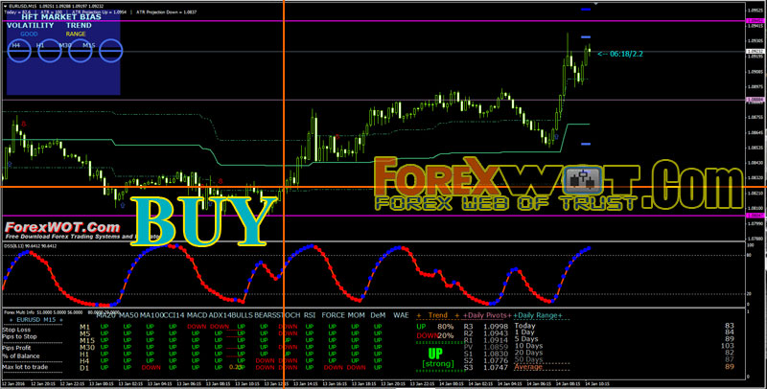The height and width of the screenshot is (389, 767).
Task: Click the % of Balance row label
Action: point(21,356)
